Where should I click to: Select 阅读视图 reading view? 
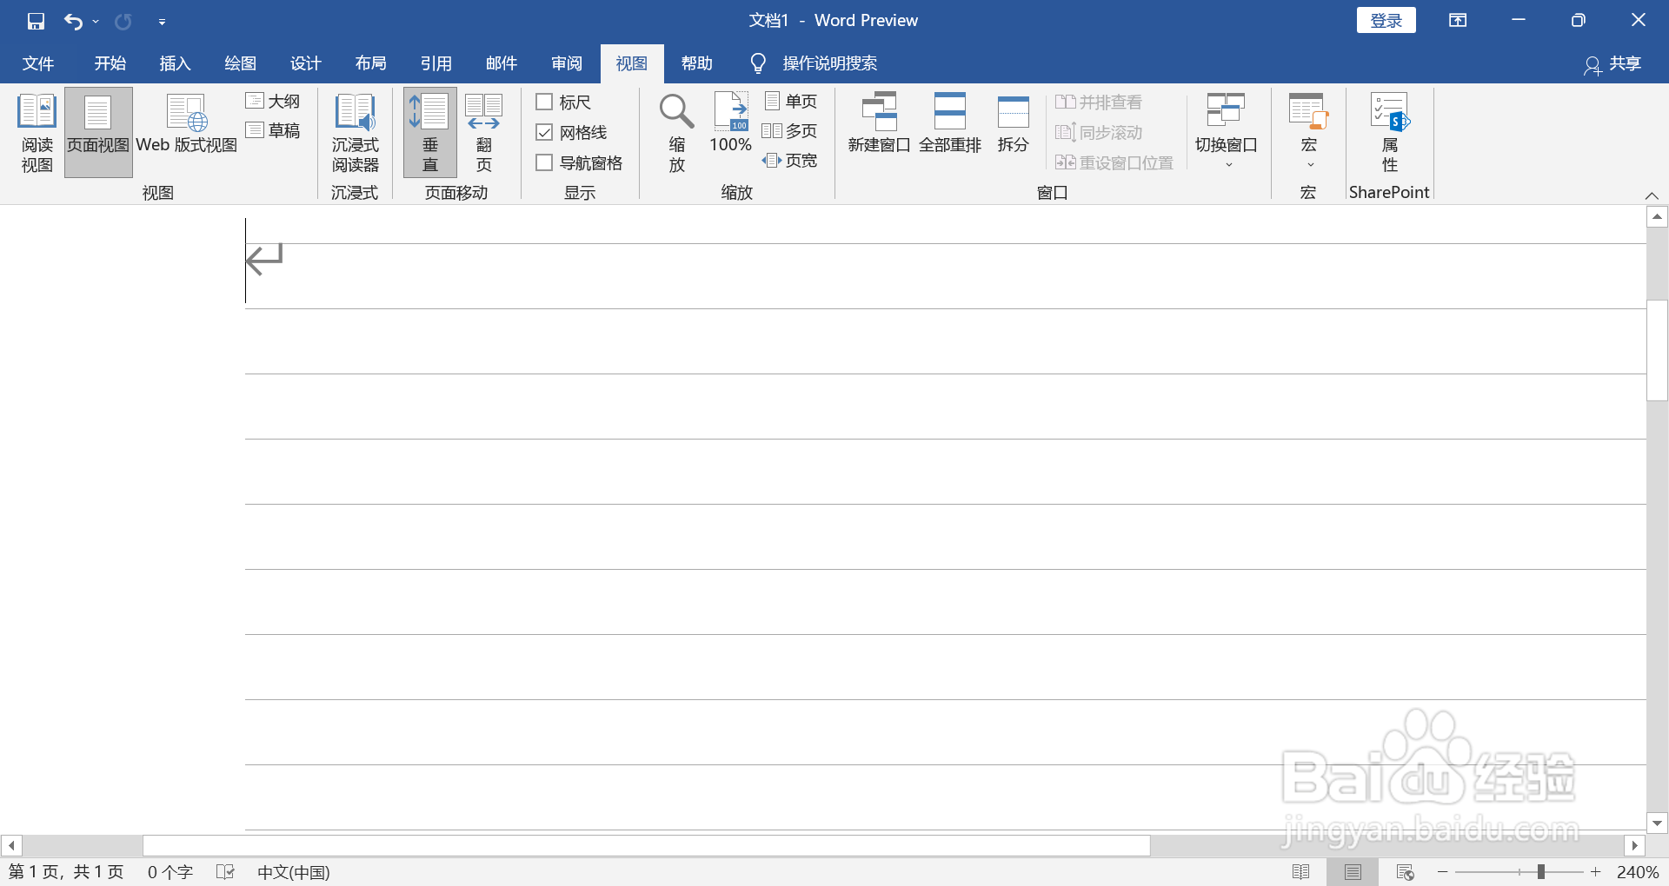pyautogui.click(x=37, y=132)
